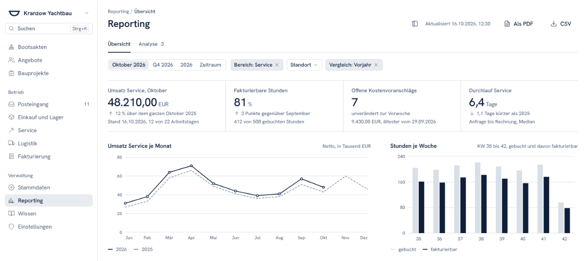The width and height of the screenshot is (588, 261).
Task: Click the Service wrench icon
Action: 12,131
